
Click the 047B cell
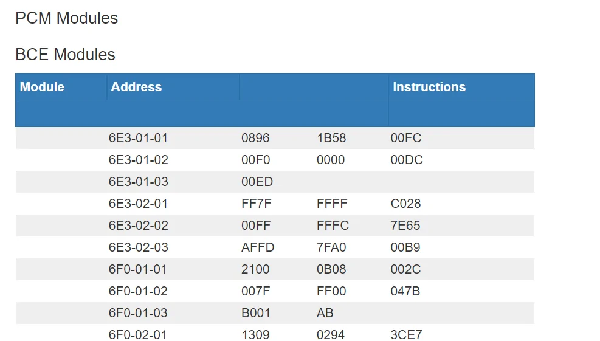coord(405,291)
